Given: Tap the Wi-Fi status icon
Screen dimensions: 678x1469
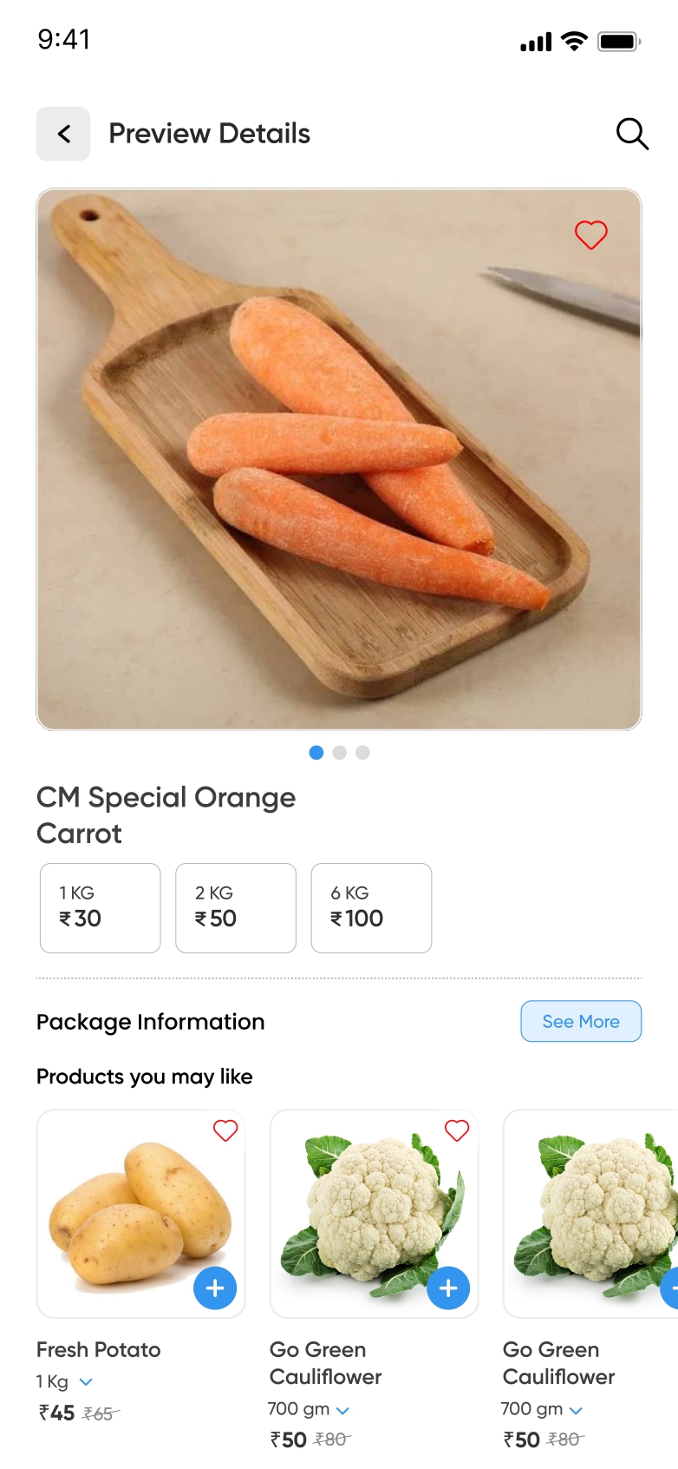Looking at the screenshot, I should tap(574, 41).
